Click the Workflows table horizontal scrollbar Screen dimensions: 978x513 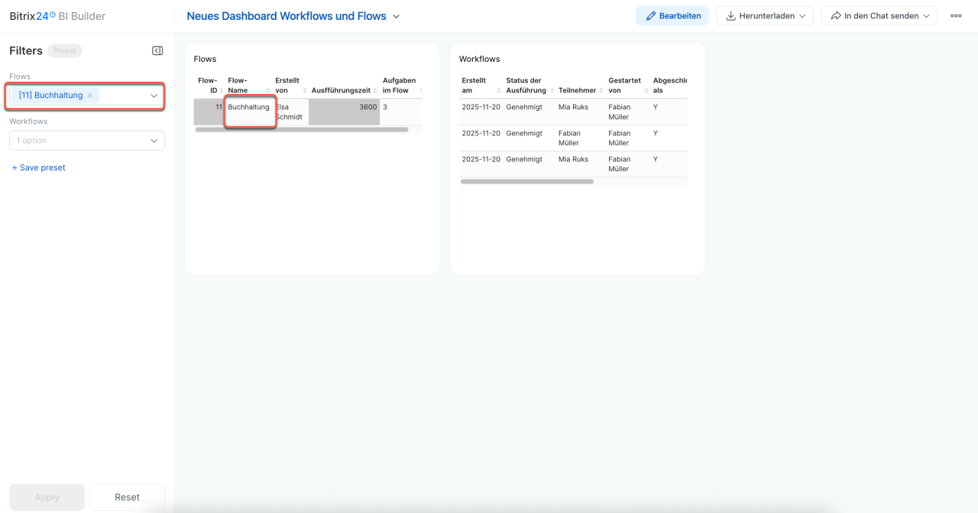526,181
